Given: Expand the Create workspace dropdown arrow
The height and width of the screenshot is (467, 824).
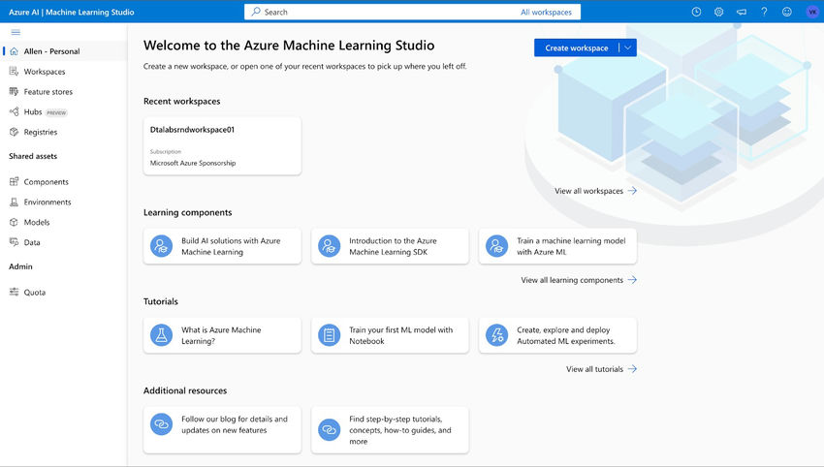Looking at the screenshot, I should (x=628, y=47).
